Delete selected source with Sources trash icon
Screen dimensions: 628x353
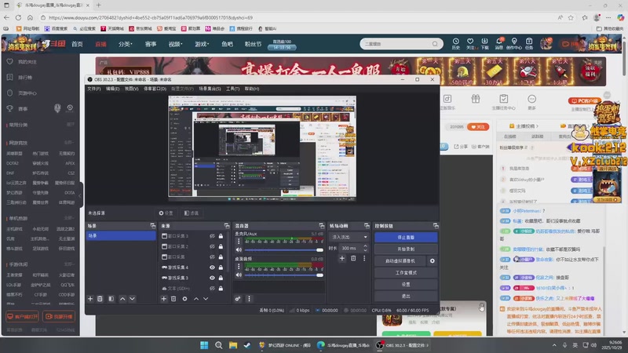[x=173, y=299]
